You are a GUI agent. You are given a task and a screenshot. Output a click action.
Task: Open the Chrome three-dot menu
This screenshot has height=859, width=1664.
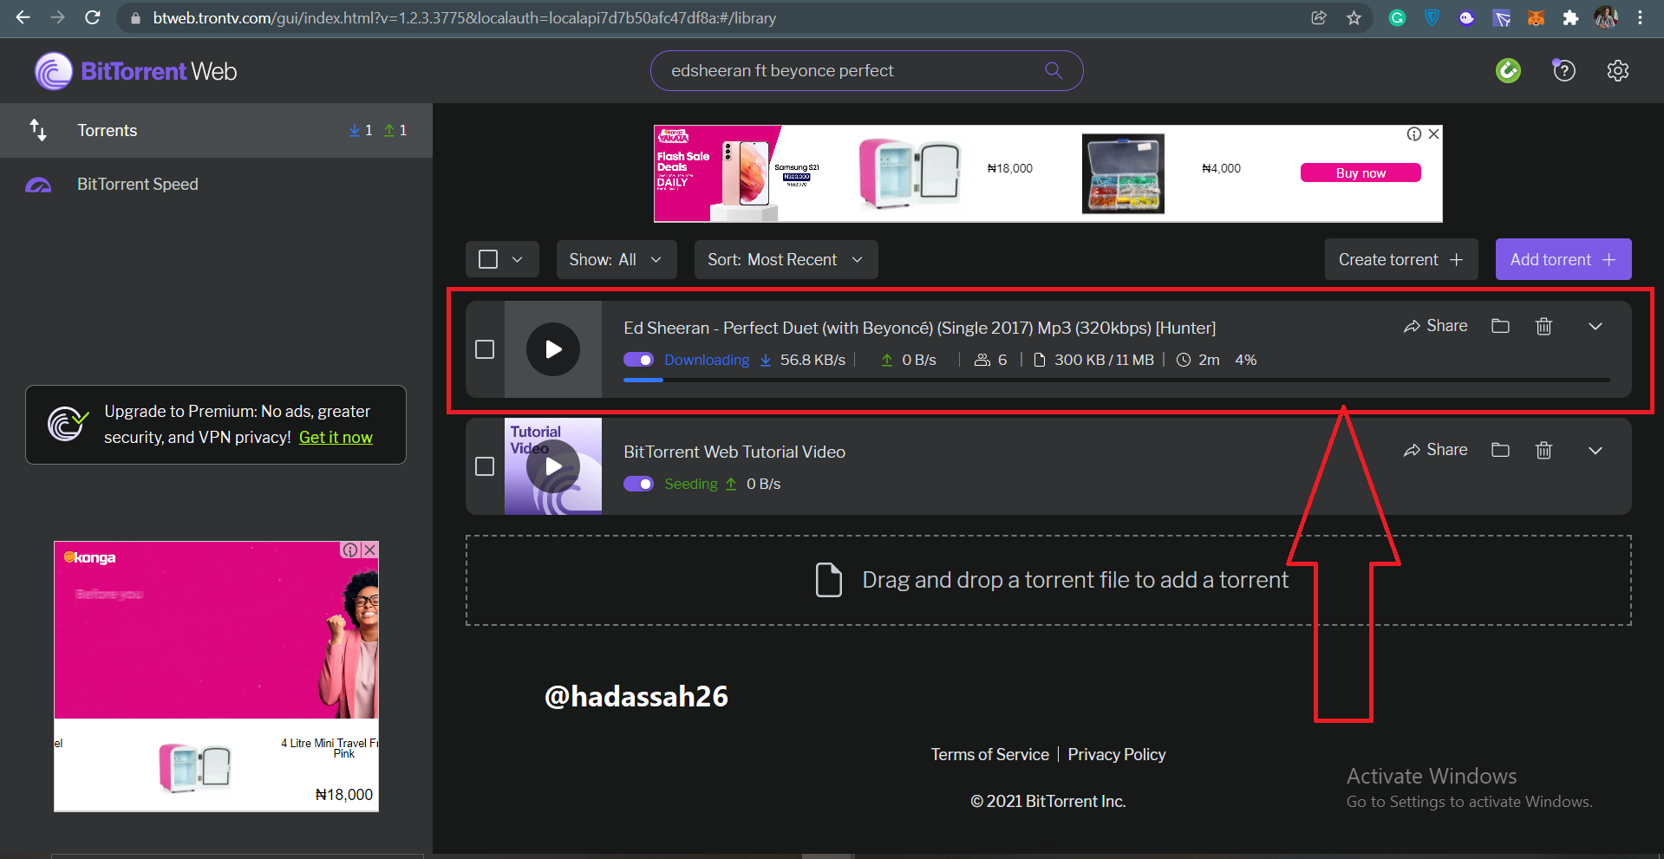(1640, 17)
